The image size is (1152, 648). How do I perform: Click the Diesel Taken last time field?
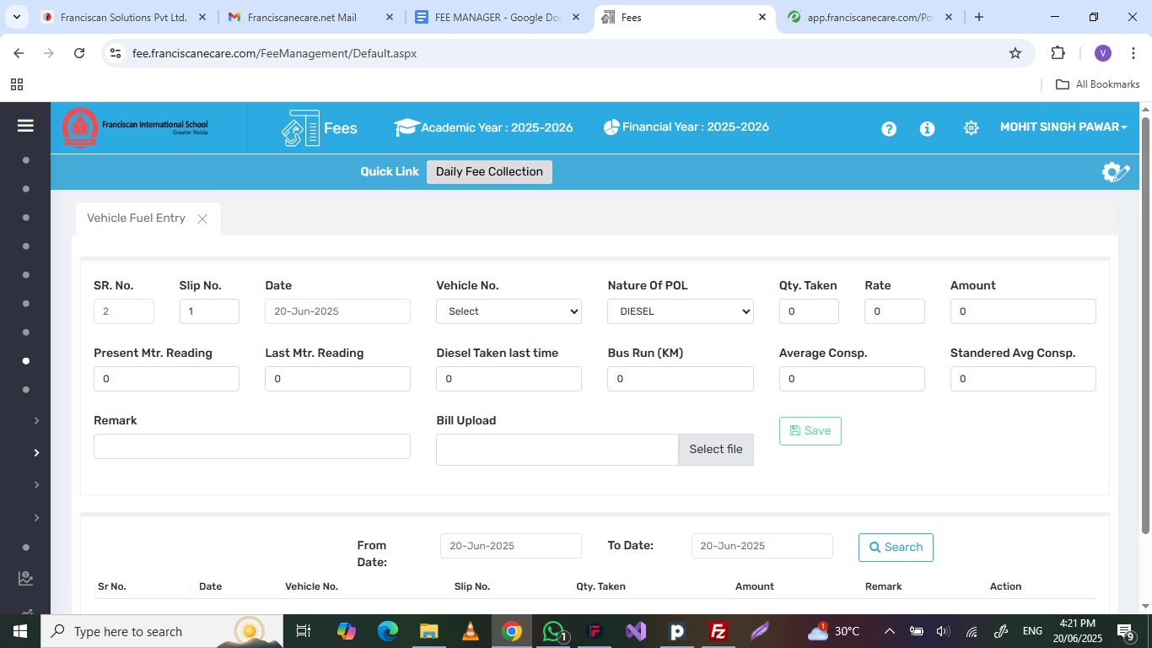[x=509, y=379]
